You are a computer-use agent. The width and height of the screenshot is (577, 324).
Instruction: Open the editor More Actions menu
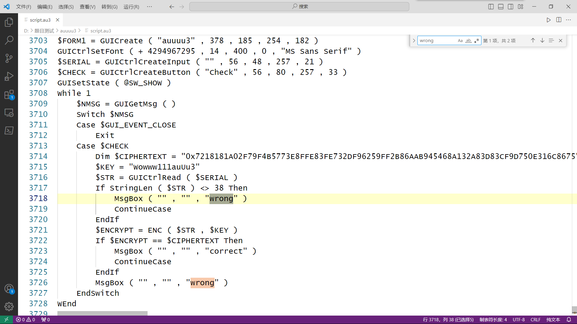(568, 20)
